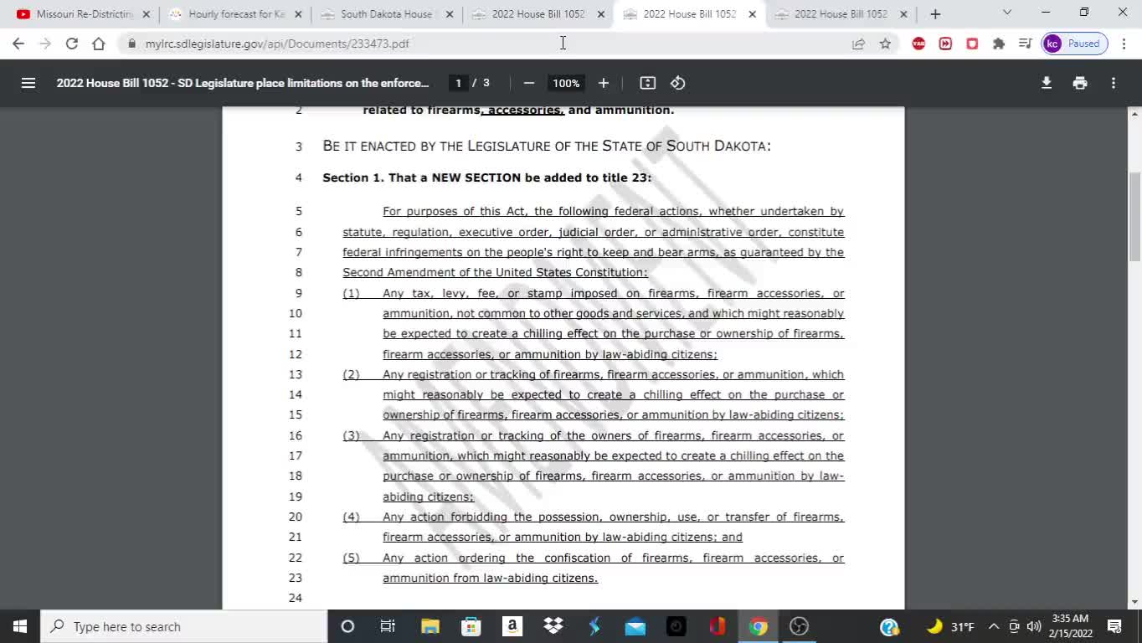The width and height of the screenshot is (1142, 643).
Task: Open Task View on taskbar
Action: (x=388, y=626)
